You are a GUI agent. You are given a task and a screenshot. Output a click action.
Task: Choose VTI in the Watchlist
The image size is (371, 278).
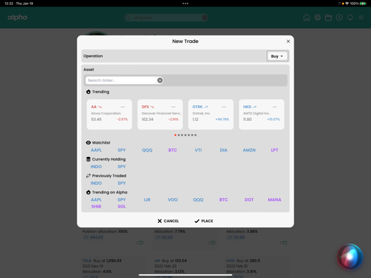point(198,150)
